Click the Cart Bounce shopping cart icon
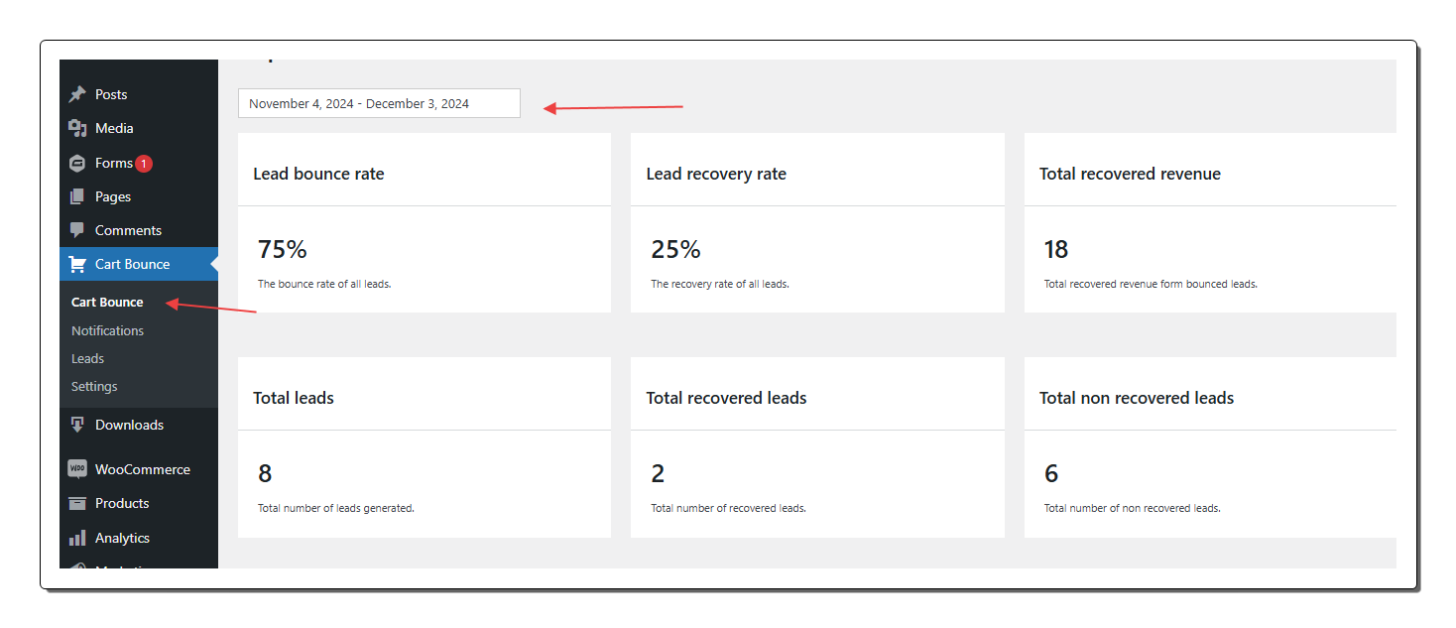The height and width of the screenshot is (628, 1456). point(77,265)
